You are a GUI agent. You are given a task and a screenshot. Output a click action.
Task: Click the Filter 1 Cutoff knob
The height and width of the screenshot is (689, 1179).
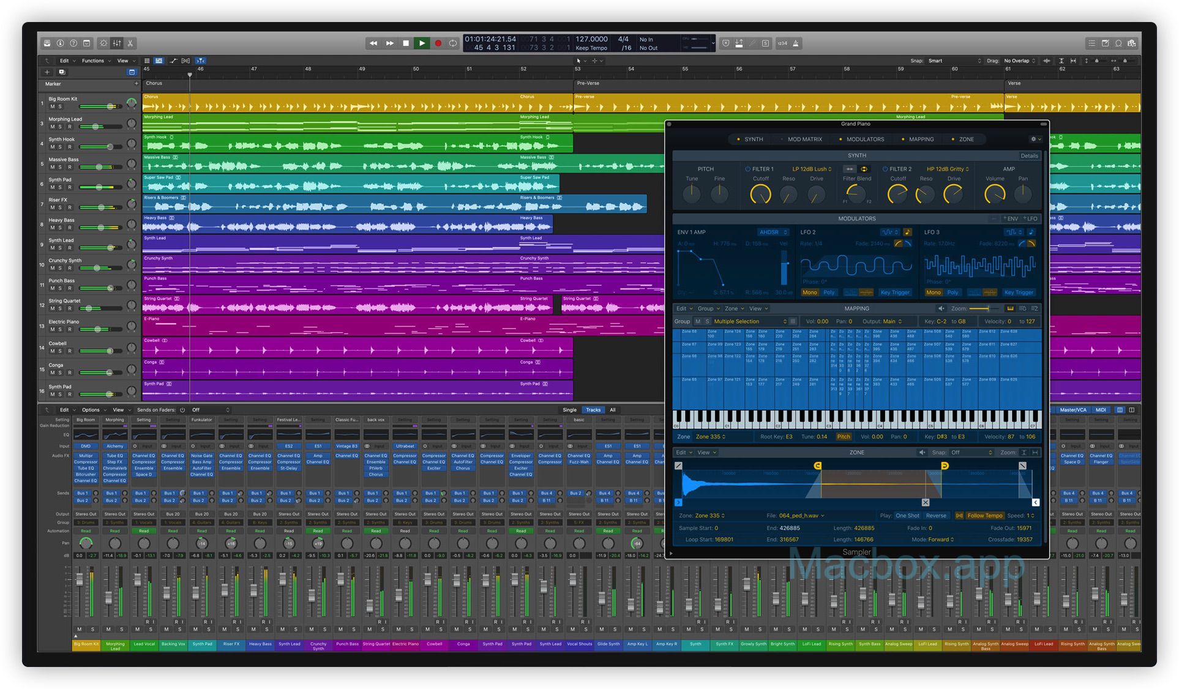[760, 195]
